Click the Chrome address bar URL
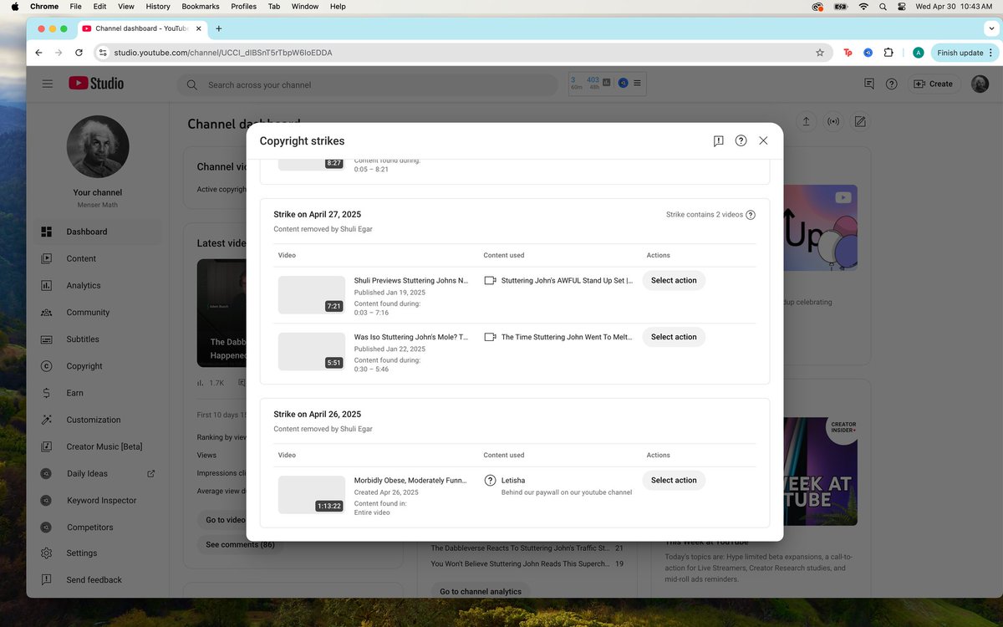The height and width of the screenshot is (627, 1003). pyautogui.click(x=223, y=53)
